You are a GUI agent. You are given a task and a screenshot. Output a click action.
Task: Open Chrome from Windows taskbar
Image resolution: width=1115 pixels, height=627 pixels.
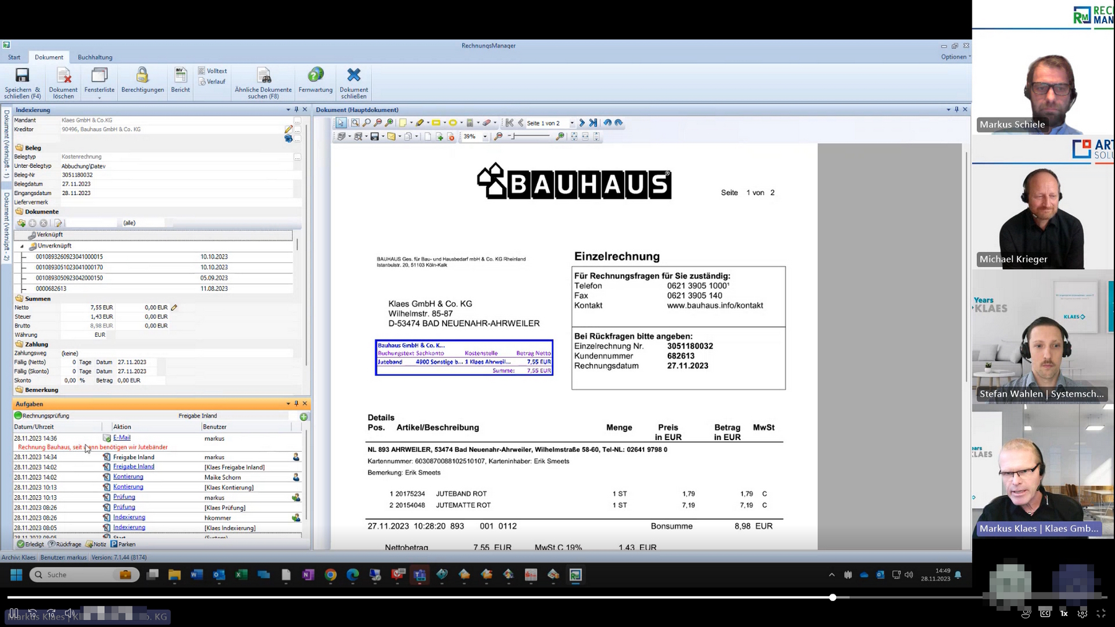(330, 575)
